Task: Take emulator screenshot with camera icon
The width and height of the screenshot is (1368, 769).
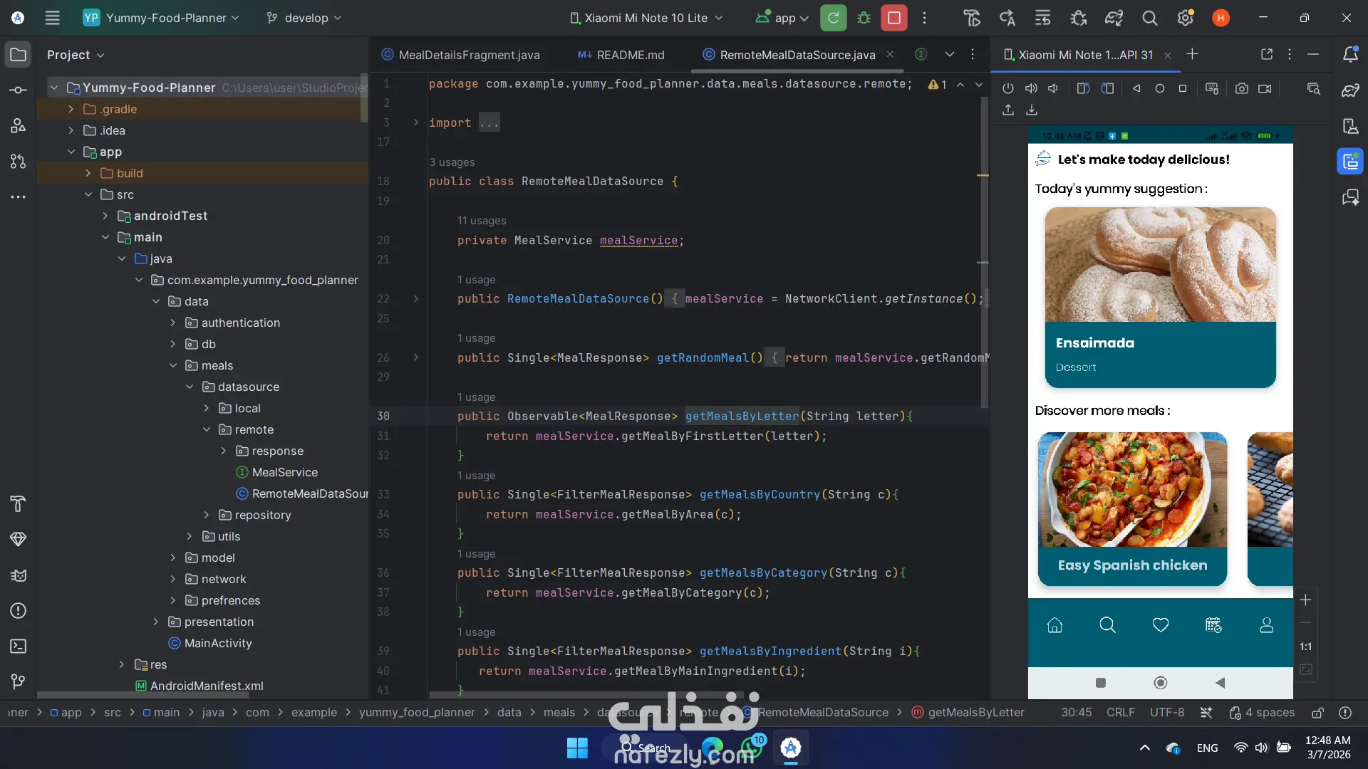Action: pyautogui.click(x=1241, y=88)
